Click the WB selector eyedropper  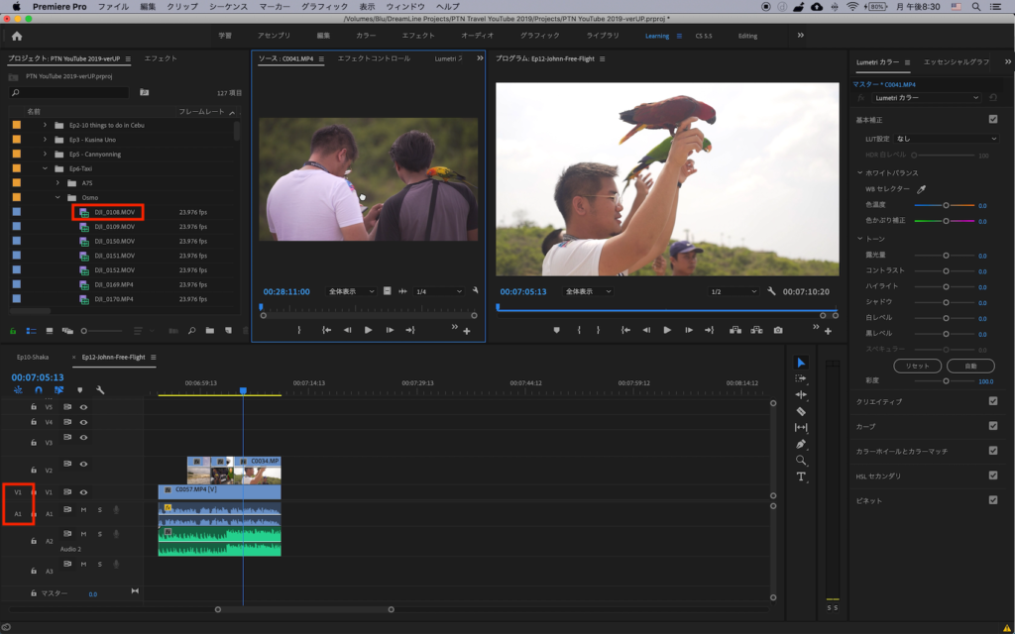(x=921, y=188)
